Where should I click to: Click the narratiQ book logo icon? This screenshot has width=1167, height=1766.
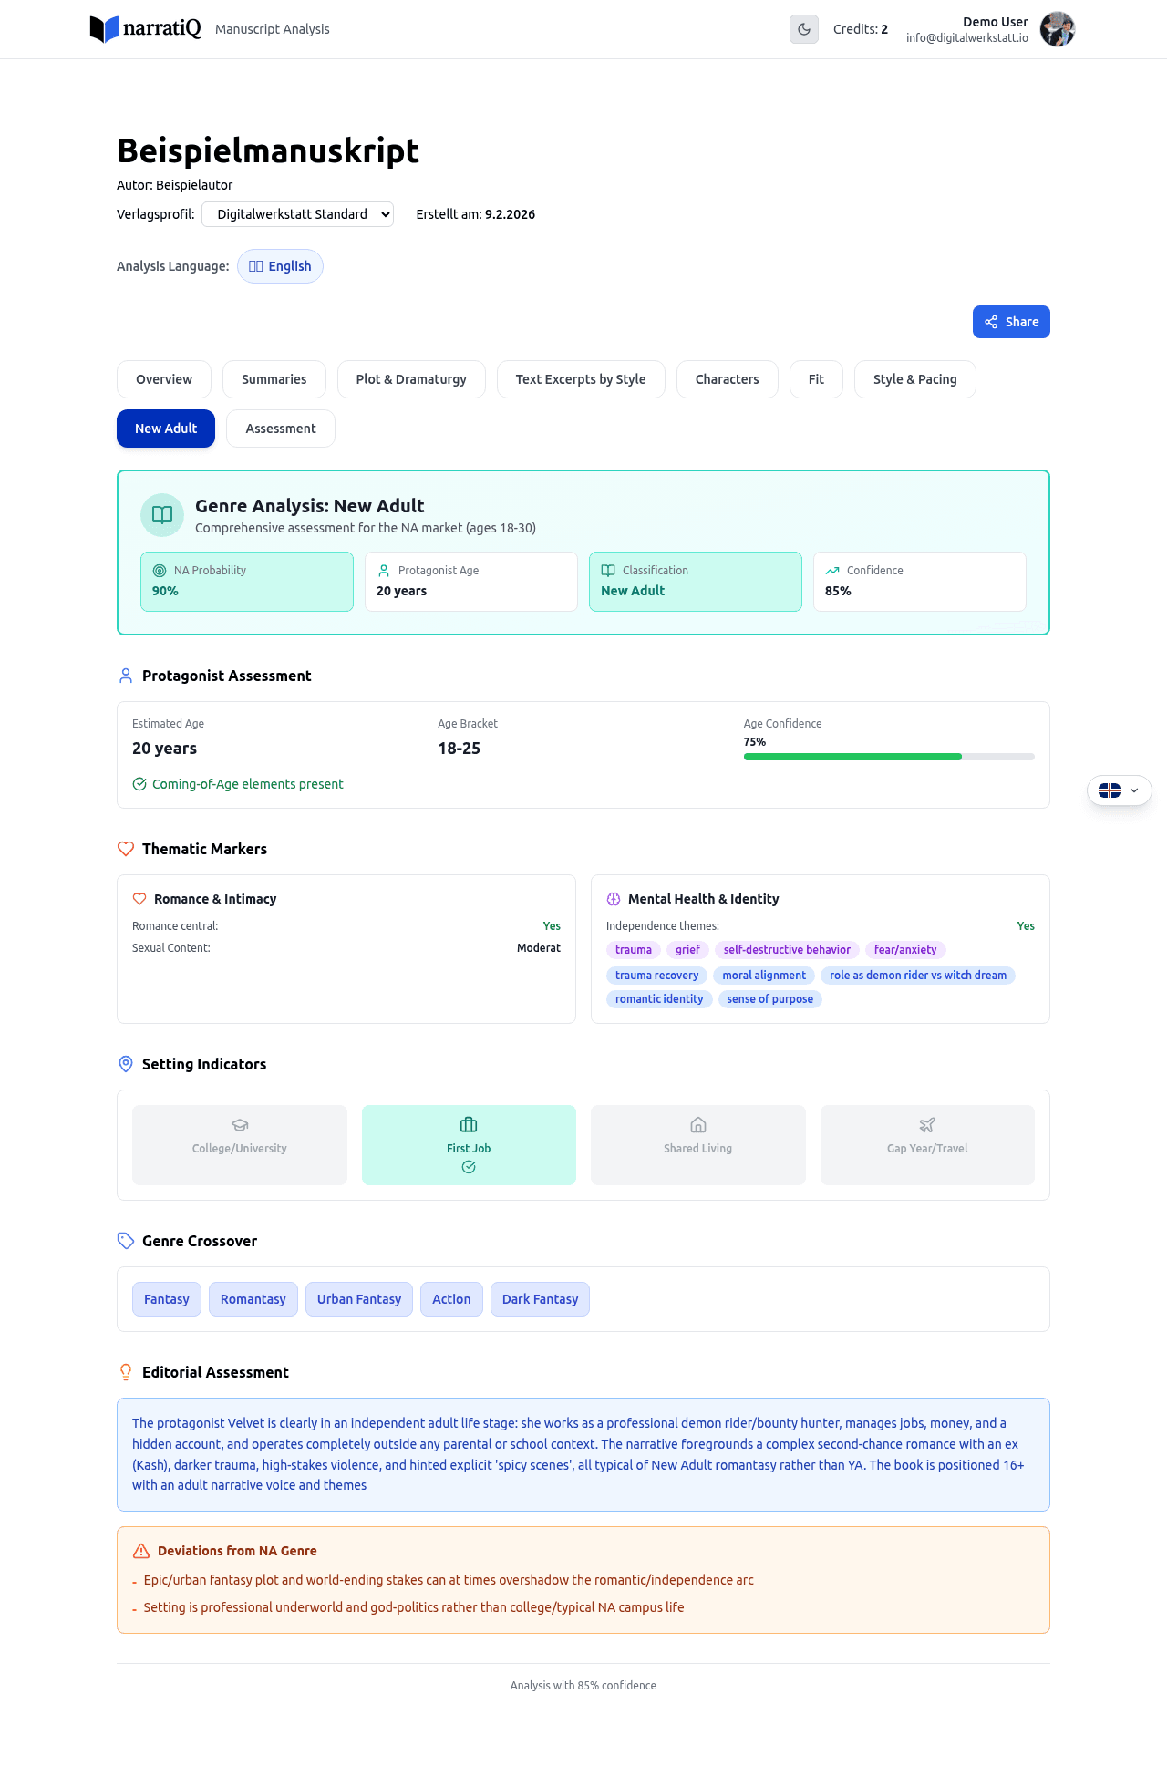104,29
